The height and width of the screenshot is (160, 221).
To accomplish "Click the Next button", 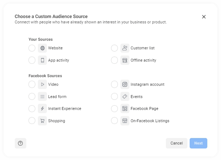I will pyautogui.click(x=198, y=143).
